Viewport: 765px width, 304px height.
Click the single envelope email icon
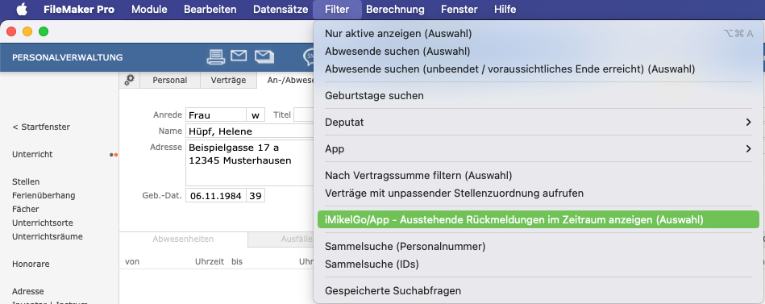tap(239, 56)
